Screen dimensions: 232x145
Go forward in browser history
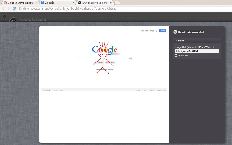pos(8,9)
